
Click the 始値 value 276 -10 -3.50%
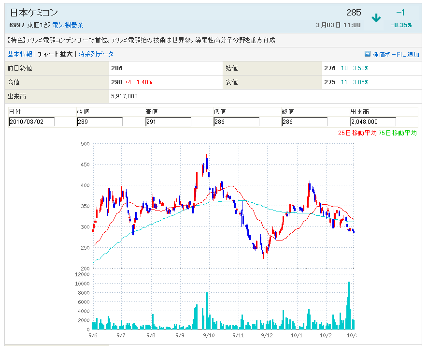point(346,68)
